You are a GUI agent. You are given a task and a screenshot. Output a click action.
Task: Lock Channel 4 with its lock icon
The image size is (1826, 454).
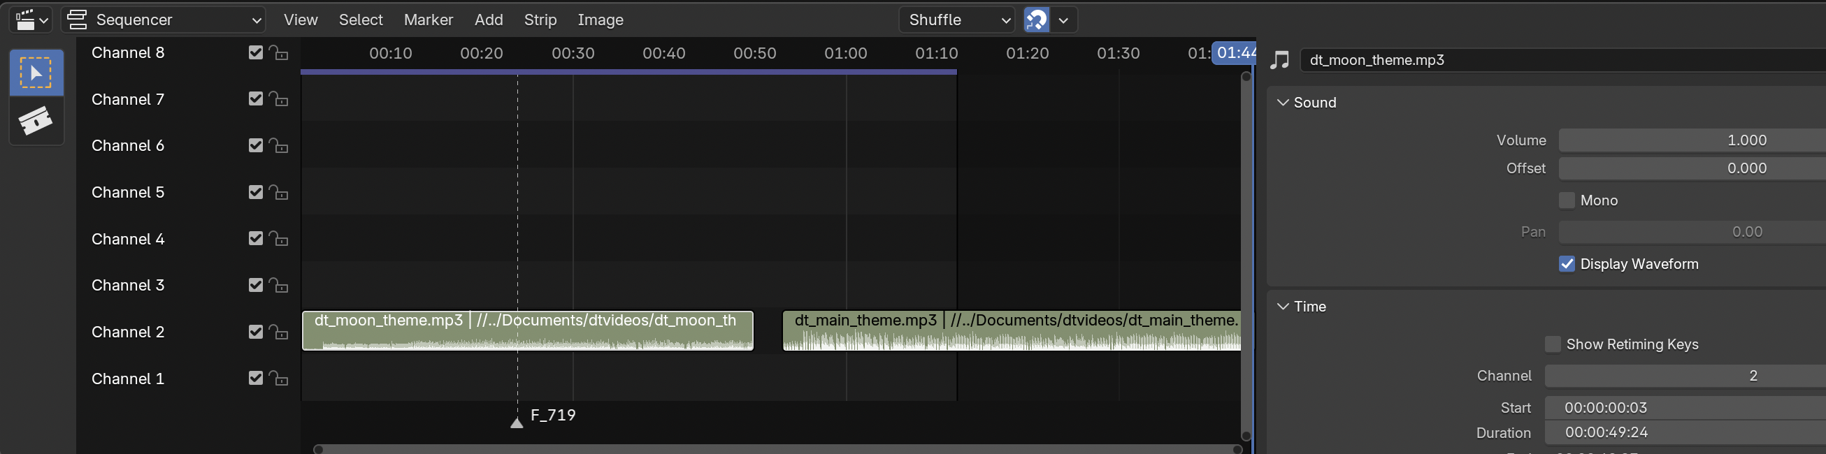tap(278, 239)
